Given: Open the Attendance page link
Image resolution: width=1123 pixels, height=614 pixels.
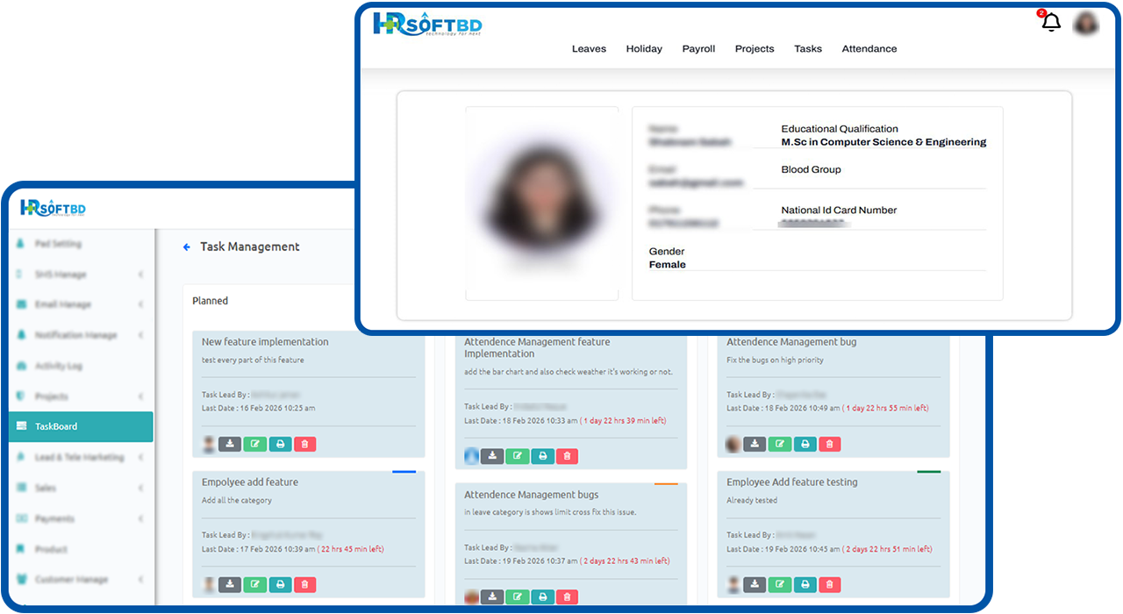Looking at the screenshot, I should tap(869, 49).
